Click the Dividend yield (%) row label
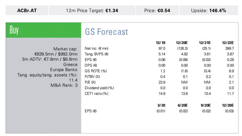Screen dimensions: 242x136 99,88
